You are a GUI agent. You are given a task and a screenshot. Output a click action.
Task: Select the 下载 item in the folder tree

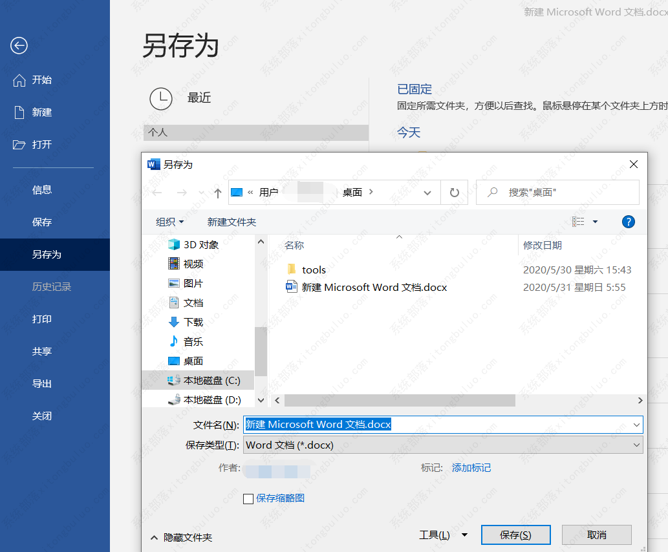pos(184,322)
